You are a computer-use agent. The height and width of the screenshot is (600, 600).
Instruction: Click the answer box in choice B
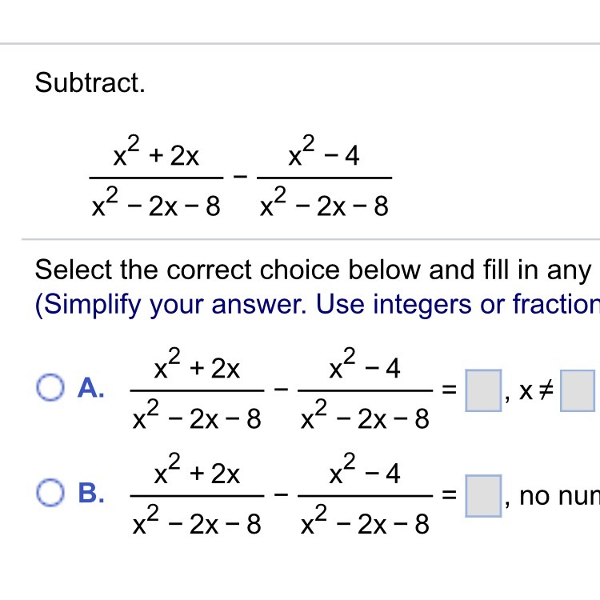(482, 494)
